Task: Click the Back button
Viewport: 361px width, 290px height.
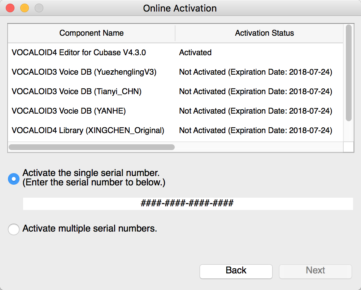Action: coord(236,271)
